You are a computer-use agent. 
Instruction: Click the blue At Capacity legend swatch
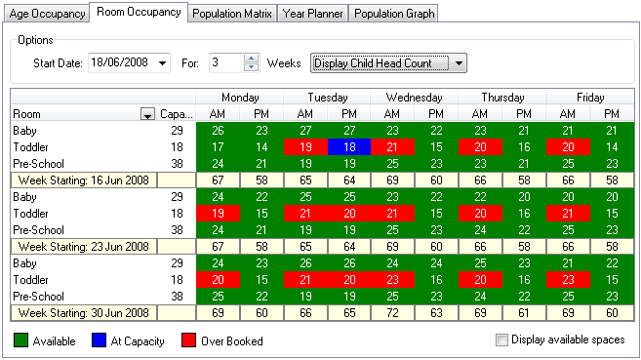pos(99,340)
